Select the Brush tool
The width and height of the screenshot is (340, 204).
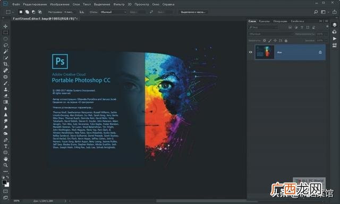[6, 83]
